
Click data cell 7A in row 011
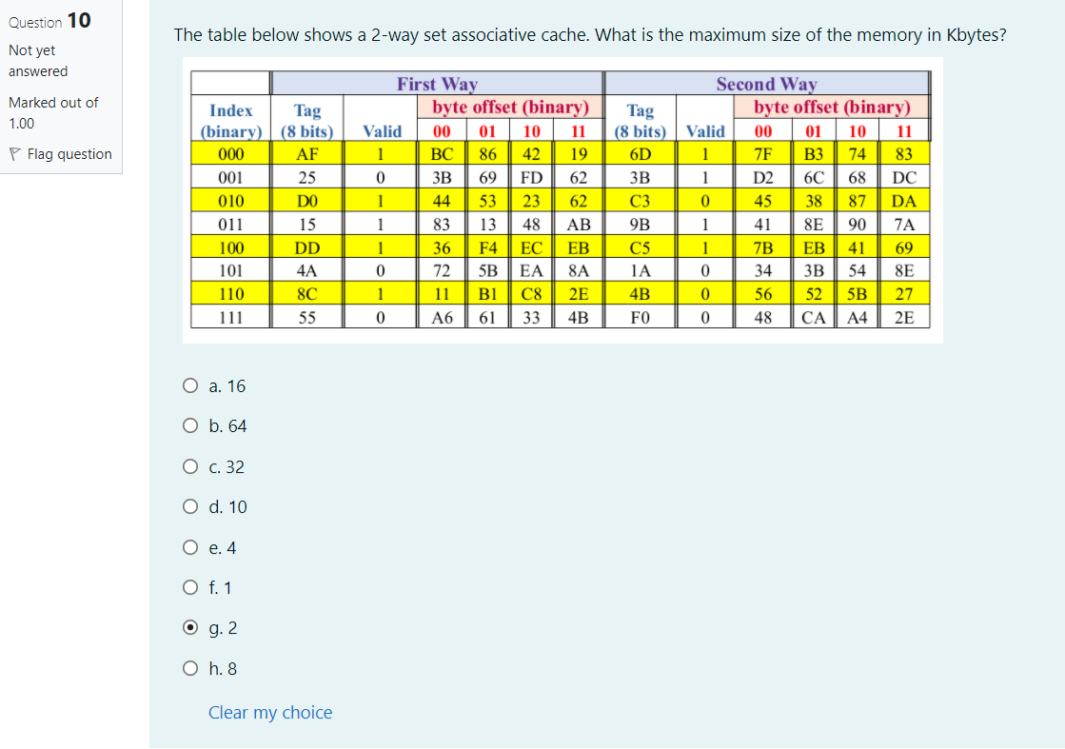click(x=904, y=224)
